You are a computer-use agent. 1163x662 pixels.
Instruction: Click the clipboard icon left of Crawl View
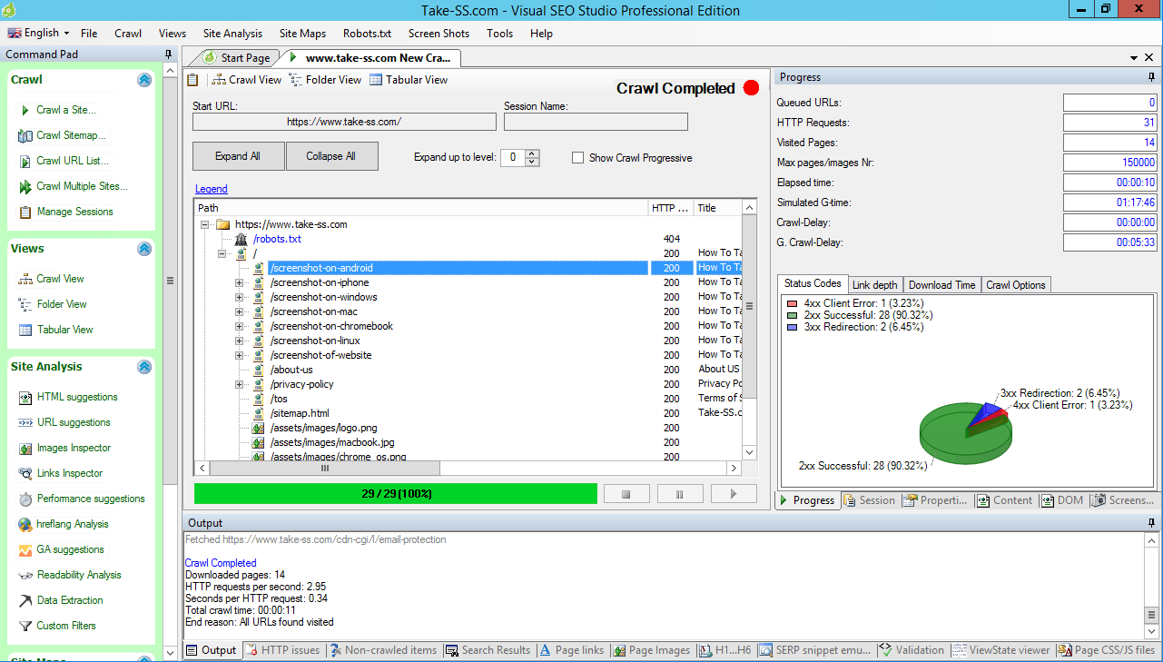192,80
